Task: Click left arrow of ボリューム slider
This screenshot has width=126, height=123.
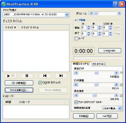Action: 91,13
